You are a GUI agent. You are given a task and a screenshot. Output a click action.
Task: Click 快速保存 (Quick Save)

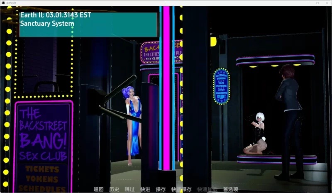point(181,189)
